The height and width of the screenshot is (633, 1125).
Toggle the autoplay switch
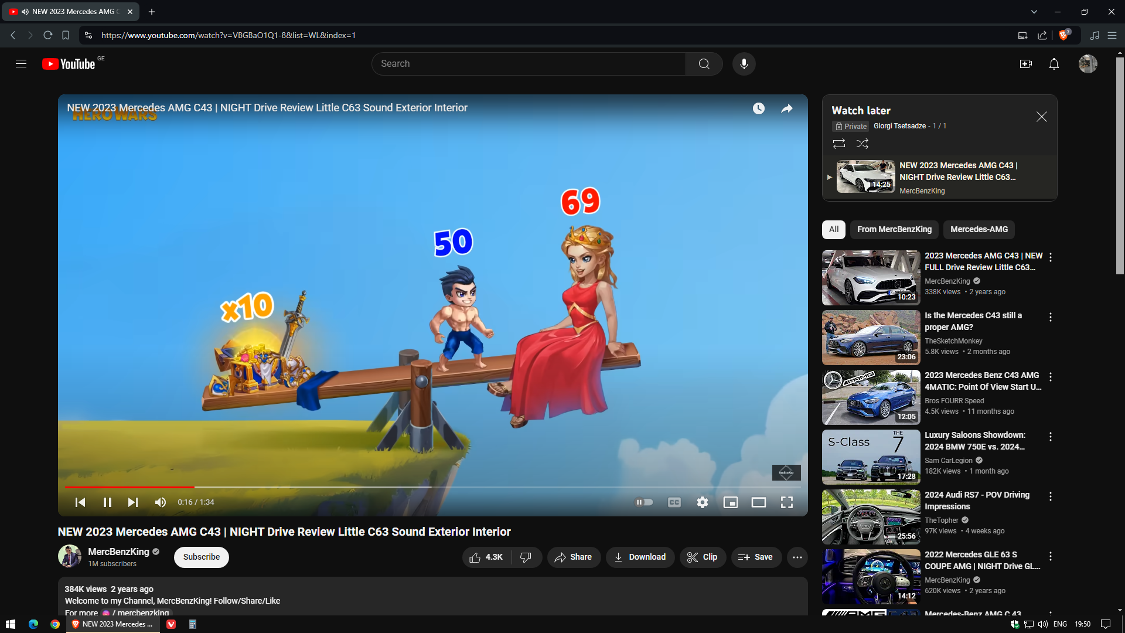click(644, 502)
